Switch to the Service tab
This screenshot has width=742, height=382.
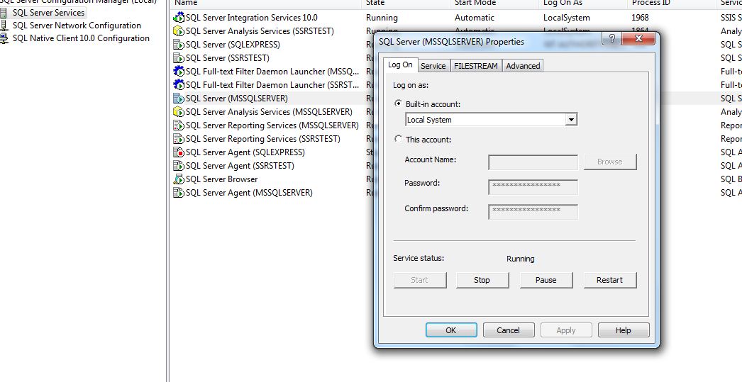433,66
